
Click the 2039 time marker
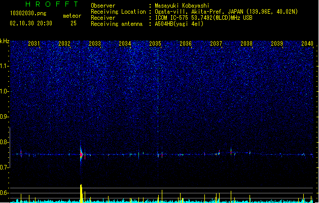277,44
